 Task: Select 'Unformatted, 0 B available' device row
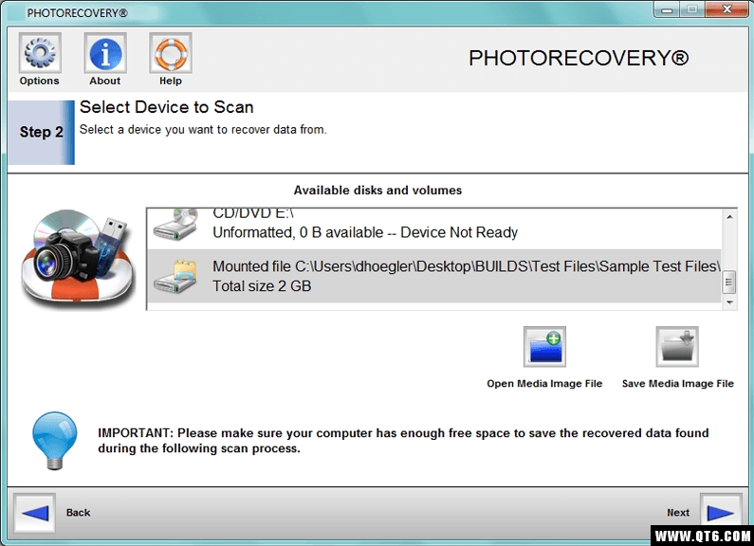[x=433, y=228]
